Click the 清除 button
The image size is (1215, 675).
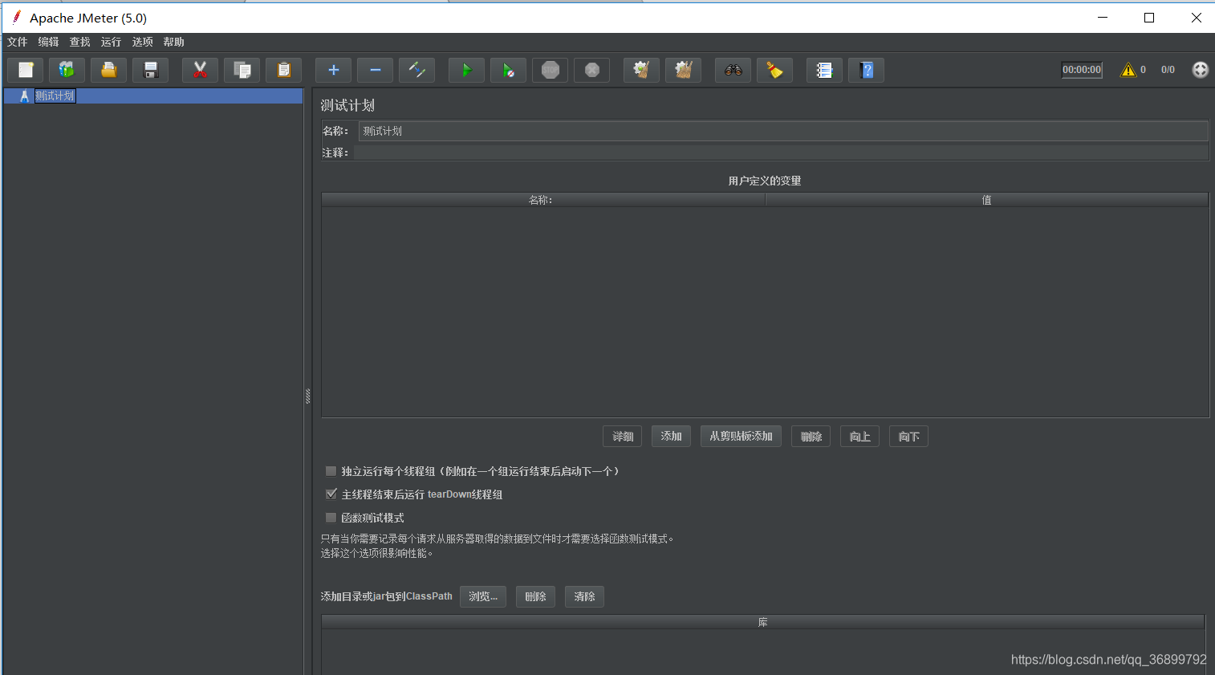click(x=584, y=596)
